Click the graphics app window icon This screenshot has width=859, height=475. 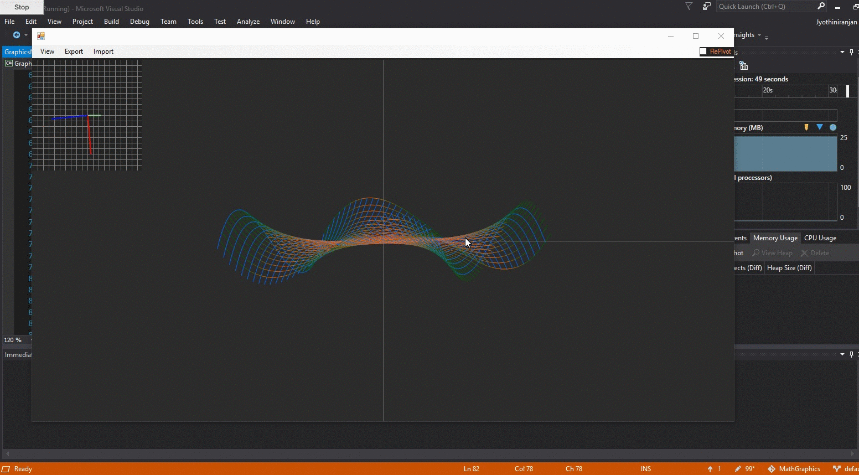(x=41, y=36)
